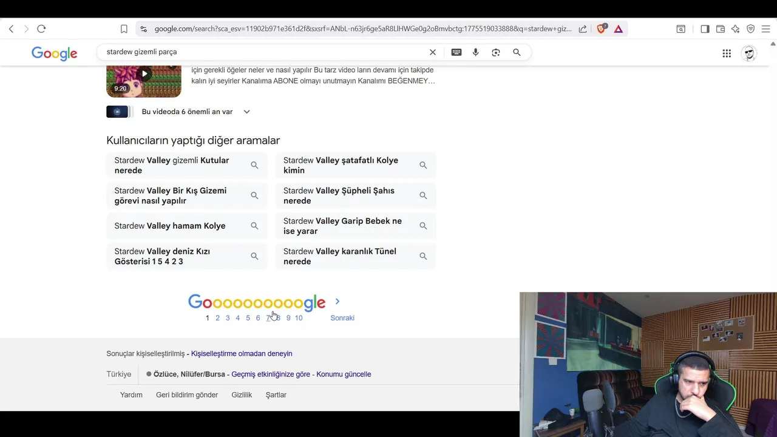Click the 'Özlüce, Nilüfer/Bursa' location text

(189, 374)
